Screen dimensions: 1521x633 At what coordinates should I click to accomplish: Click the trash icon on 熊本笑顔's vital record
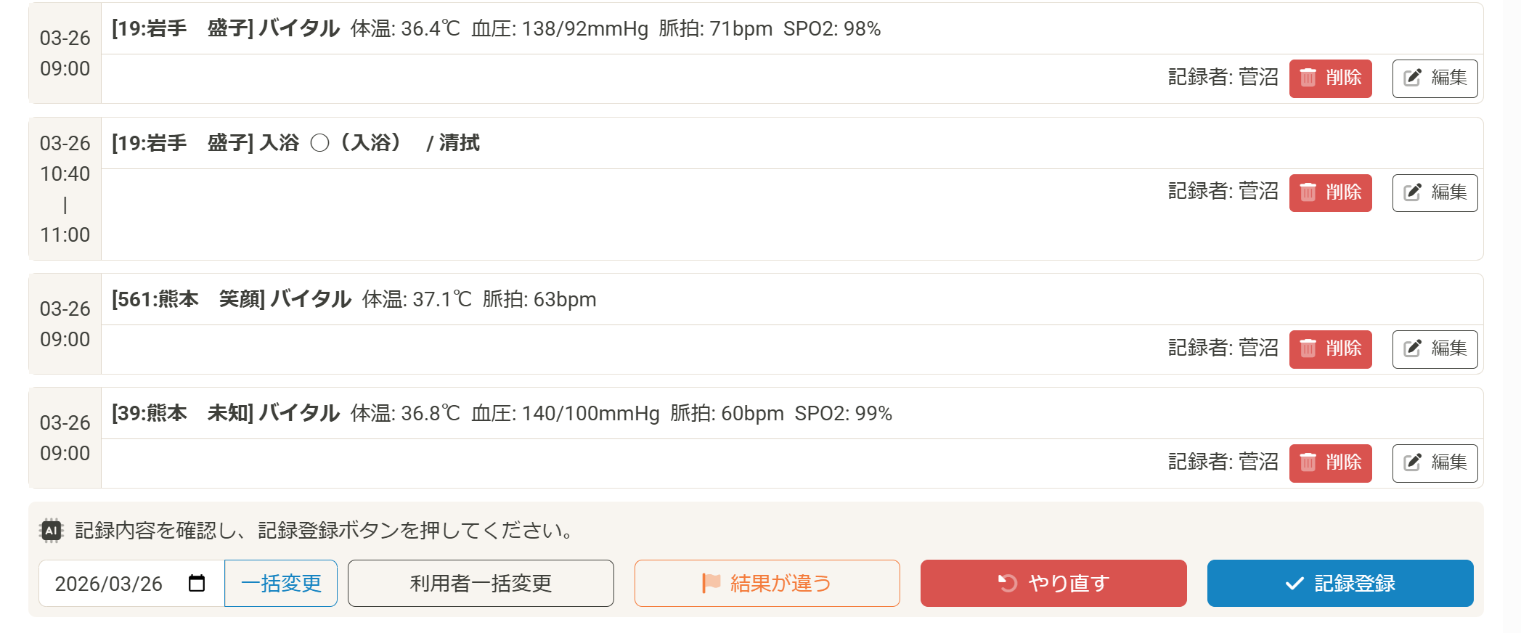tap(1309, 348)
